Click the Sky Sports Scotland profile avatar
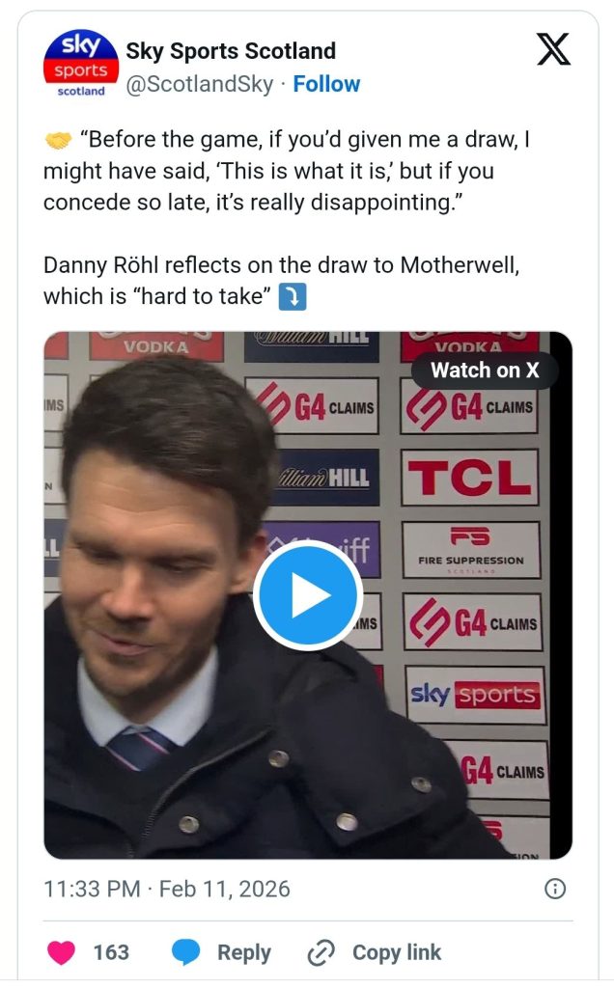 (80, 64)
